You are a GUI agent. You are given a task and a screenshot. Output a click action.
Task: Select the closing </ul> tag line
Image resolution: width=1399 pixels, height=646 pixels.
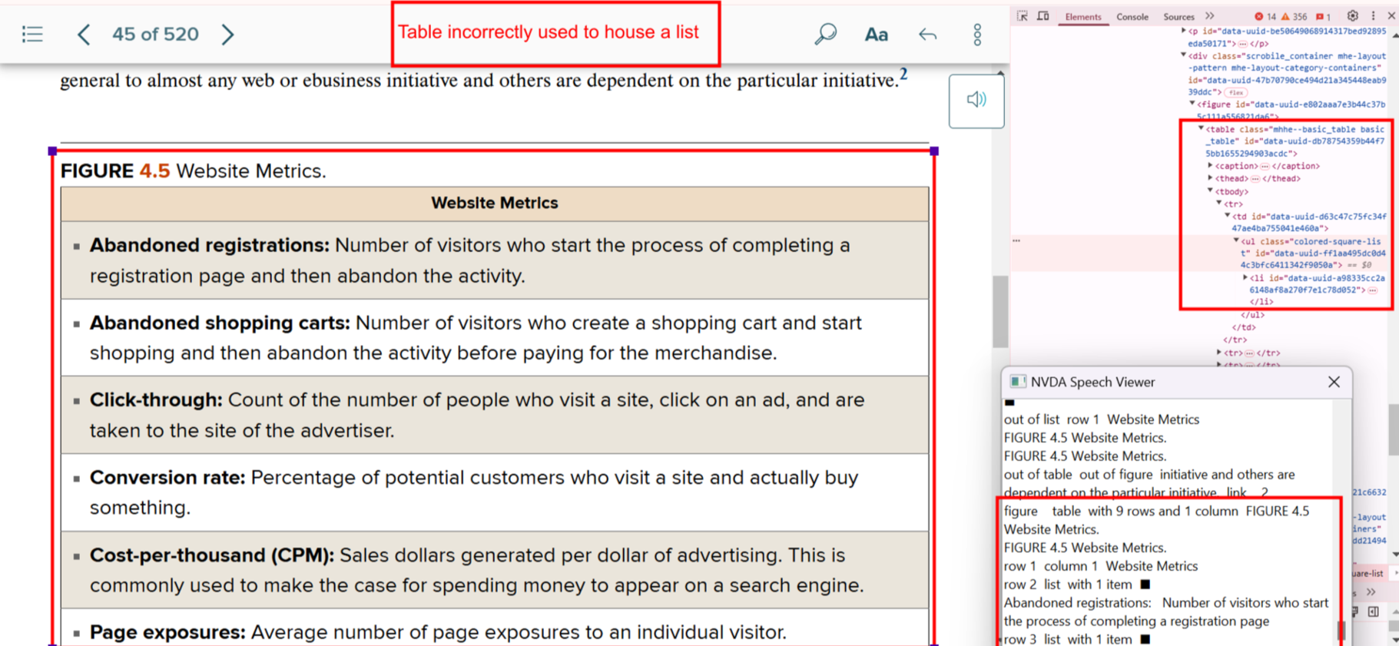1252,315
